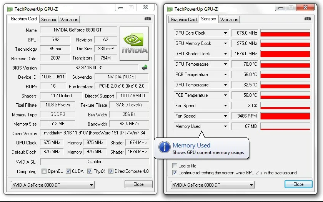Minimize the left GPU-Z window
Viewport: 323px width, 202px height.
click(121, 8)
